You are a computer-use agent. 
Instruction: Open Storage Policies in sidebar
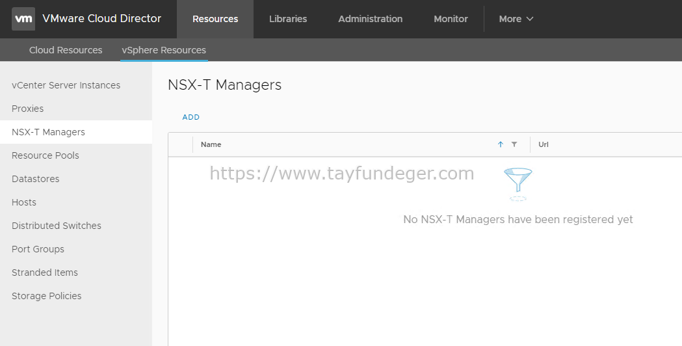click(x=47, y=297)
